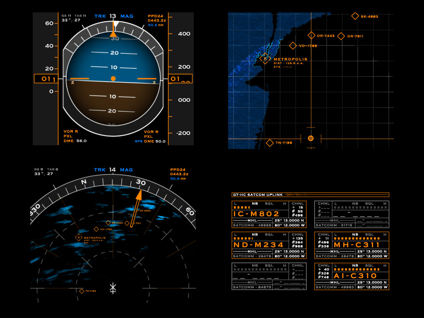Click the GPS DME 50.0 readout

point(150,141)
